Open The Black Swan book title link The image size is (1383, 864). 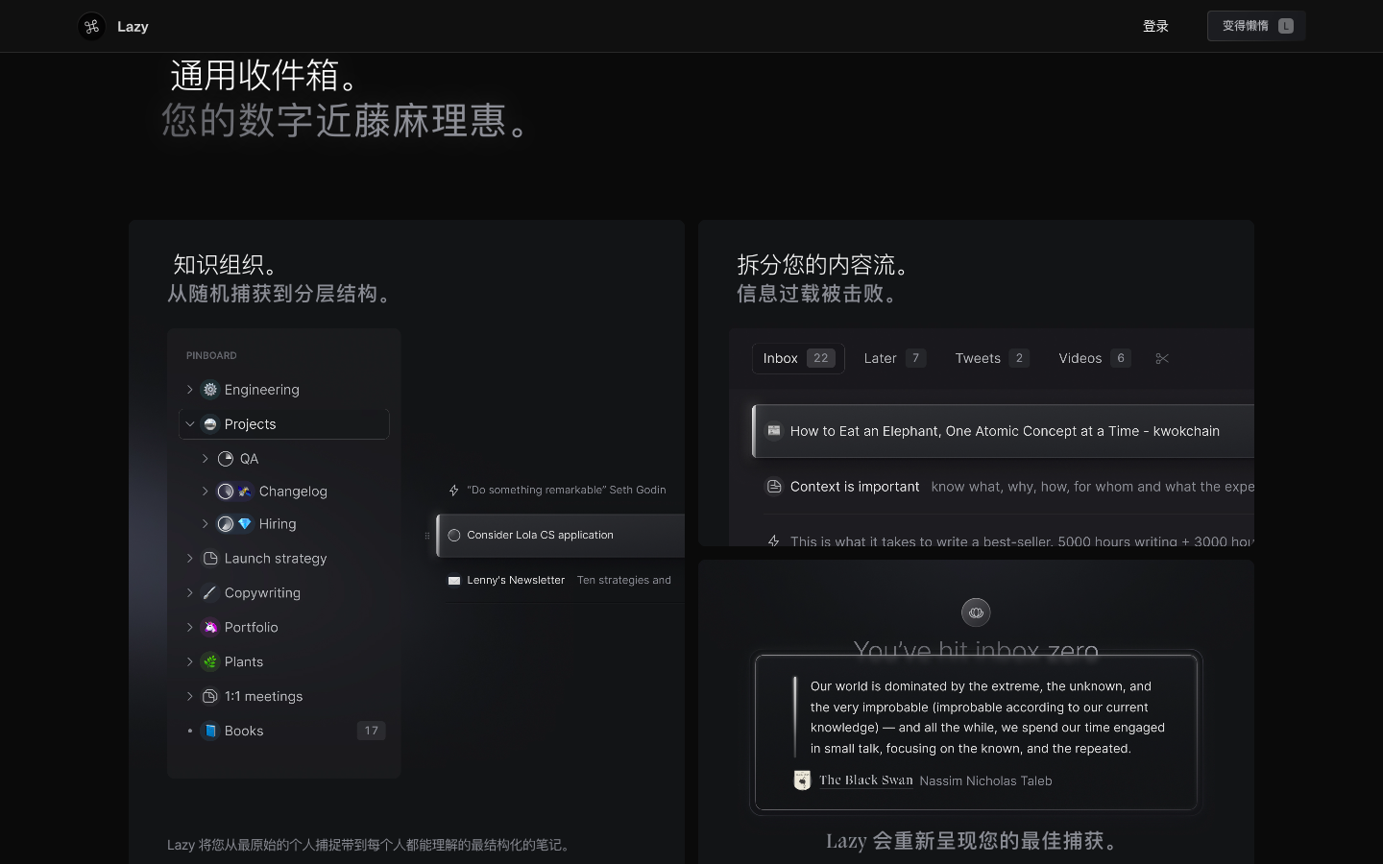(x=866, y=780)
